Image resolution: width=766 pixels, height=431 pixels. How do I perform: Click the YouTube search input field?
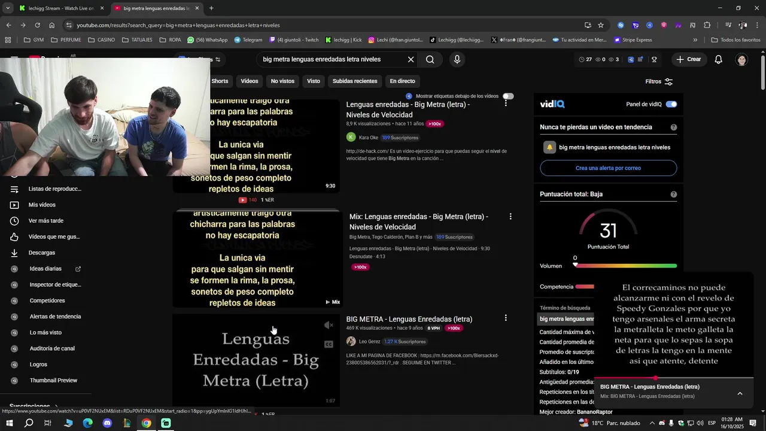tap(332, 59)
